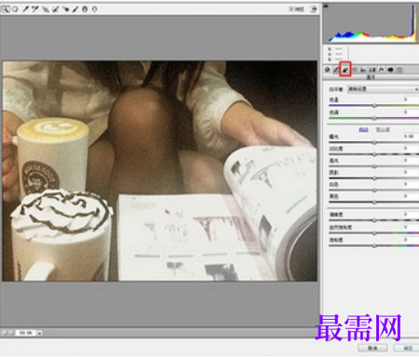Click the 高光 highlights slider handle
Screen dimensions: 419x357
(x=374, y=166)
